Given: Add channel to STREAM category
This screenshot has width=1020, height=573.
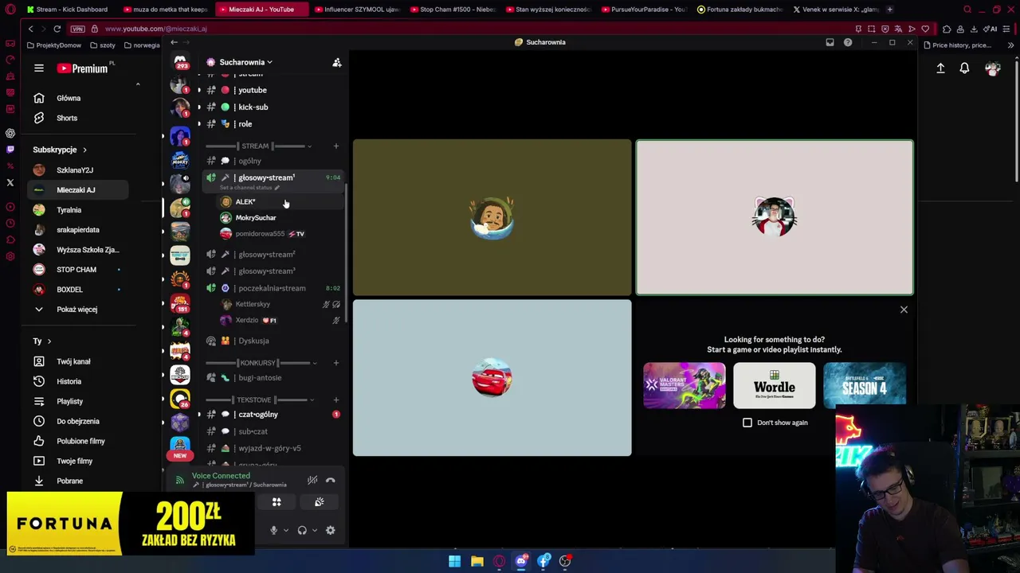Looking at the screenshot, I should tap(335, 146).
